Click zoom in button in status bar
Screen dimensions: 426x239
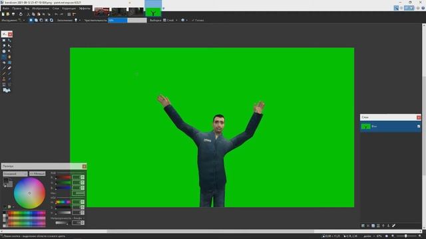pyautogui.click(x=420, y=236)
